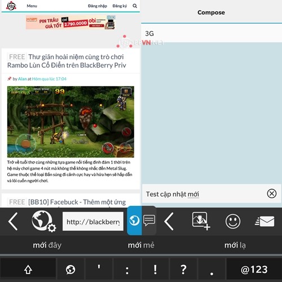
Task: Switch to messaging pane via chat bubble tab
Action: (149, 221)
